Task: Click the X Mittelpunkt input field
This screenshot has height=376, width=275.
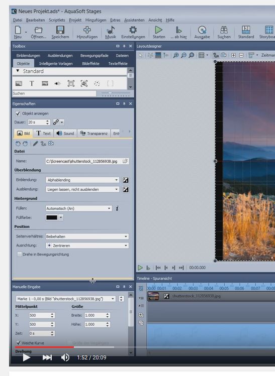Action: [x=40, y=315]
